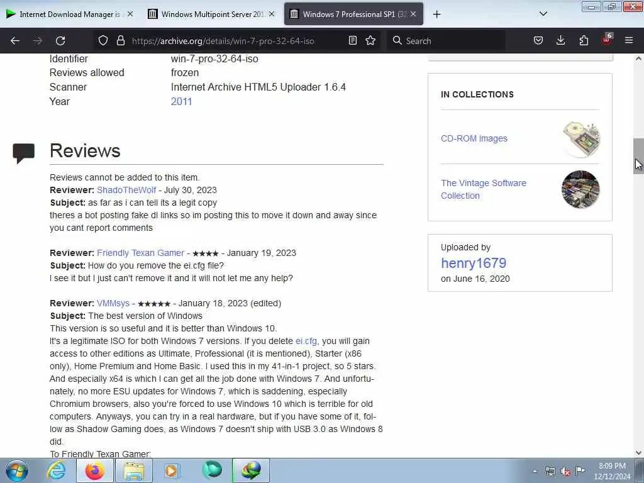Open VMMsys reviewer profile link
644x483 pixels.
tap(113, 303)
